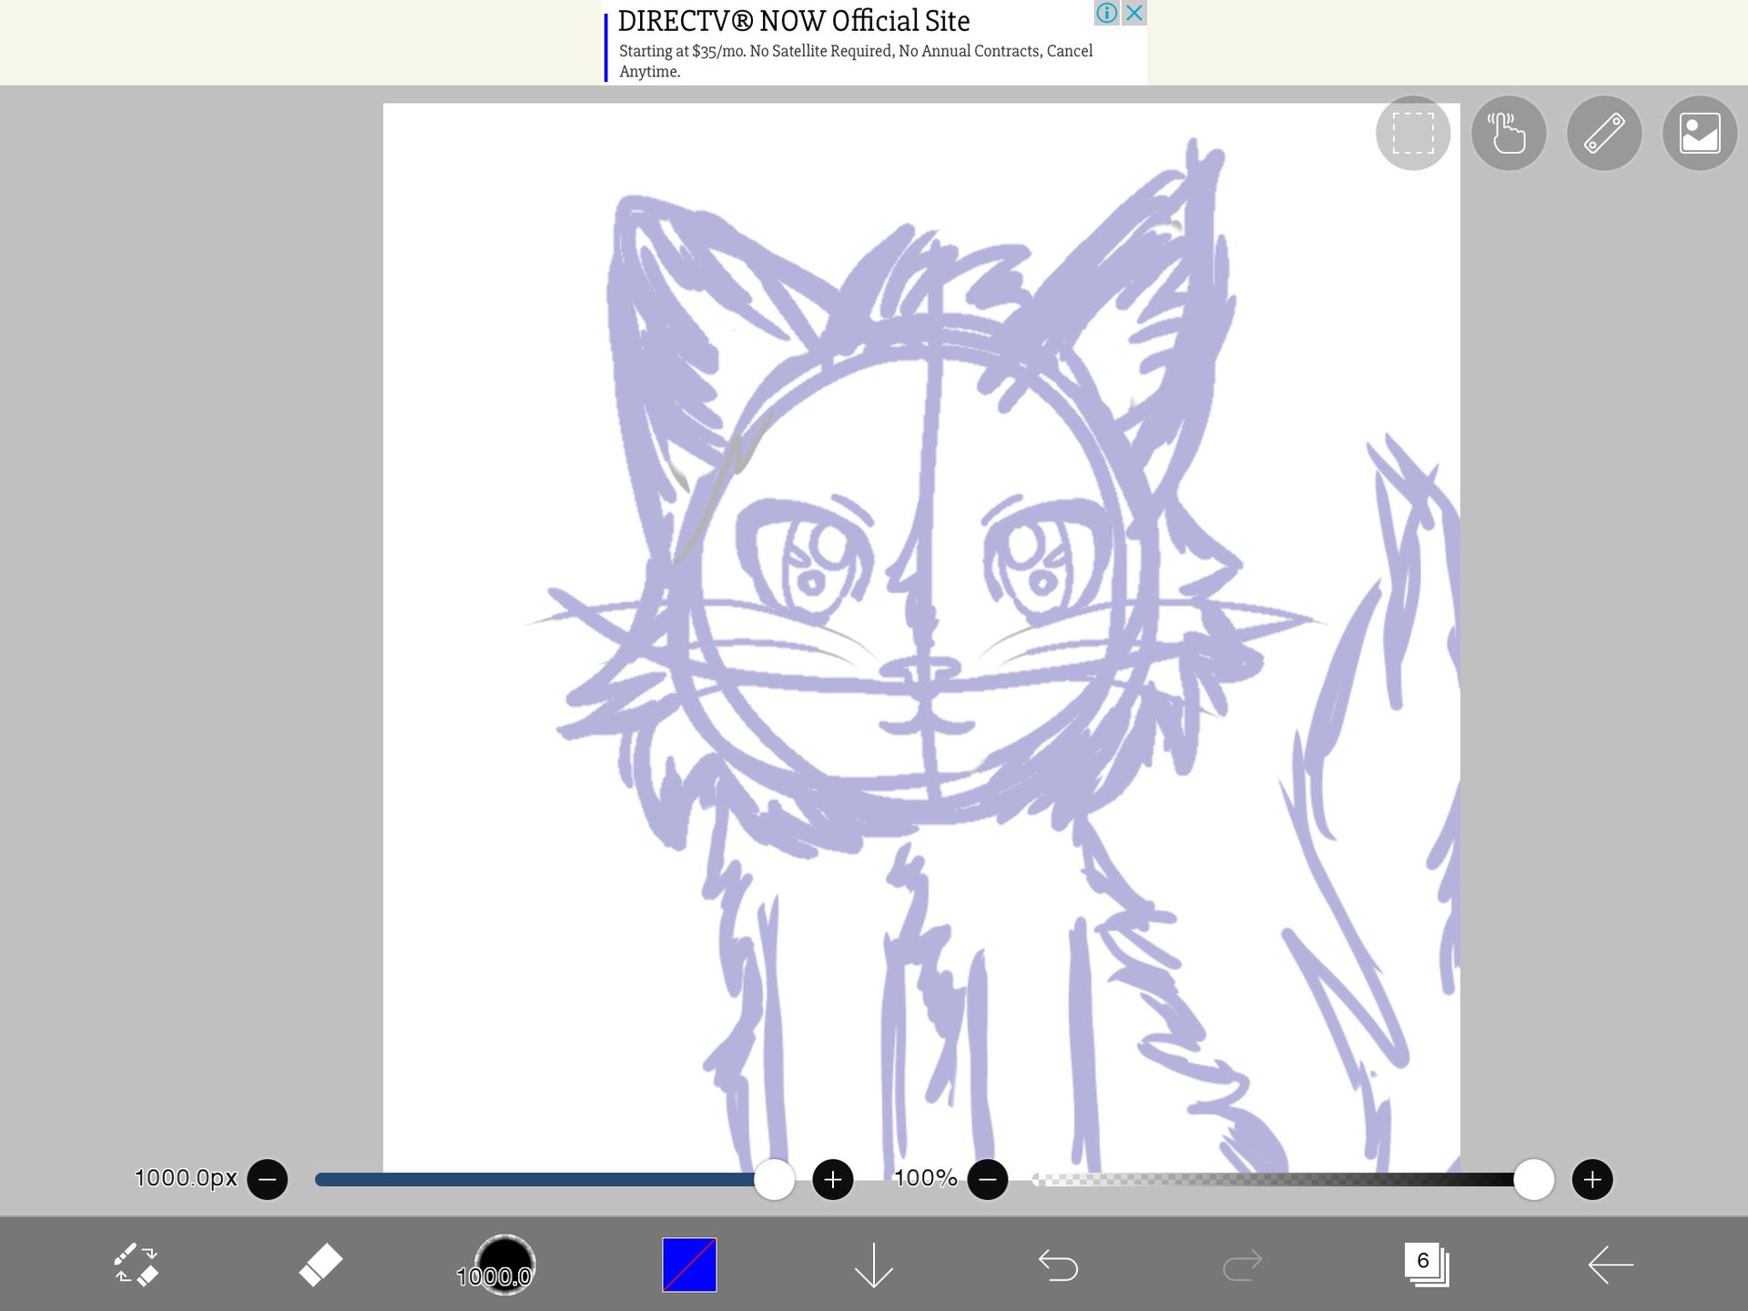This screenshot has width=1748, height=1311.
Task: Select the eraser tool
Action: point(320,1265)
